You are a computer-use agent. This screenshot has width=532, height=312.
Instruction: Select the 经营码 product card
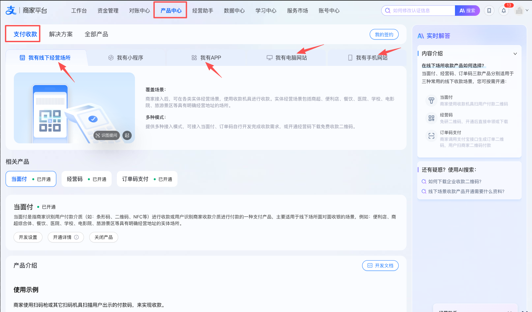(87, 179)
